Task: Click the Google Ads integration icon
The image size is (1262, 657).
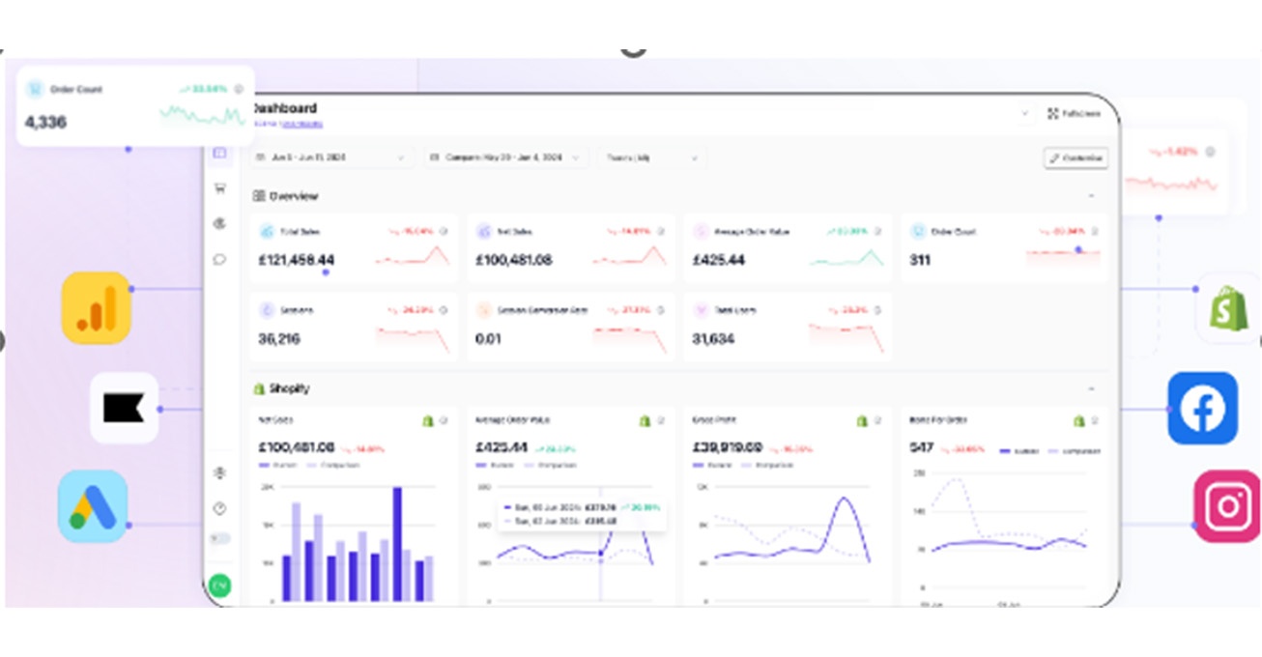Action: point(93,506)
